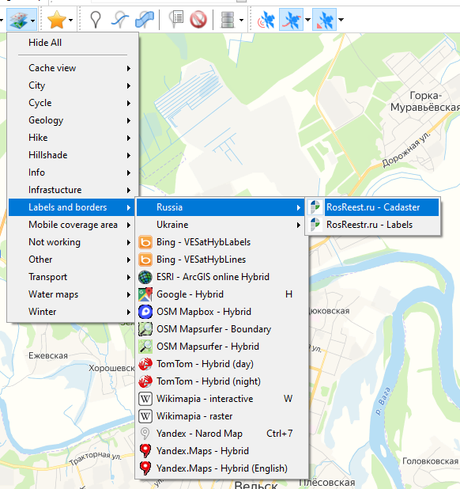Enable OSM Mapsurfer - Boundary layer
The image size is (460, 489).
[x=221, y=329]
